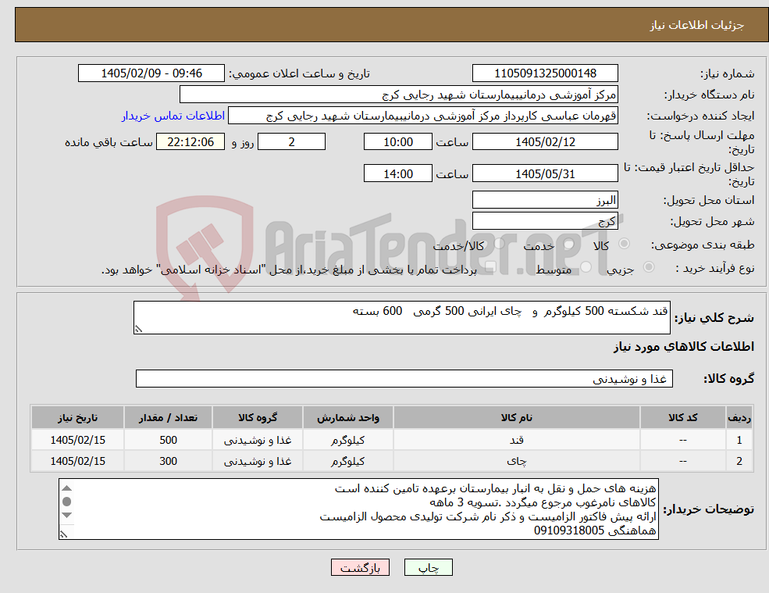Select the خدمت radio button
Image resolution: width=769 pixels, height=593 pixels.
coord(569,244)
